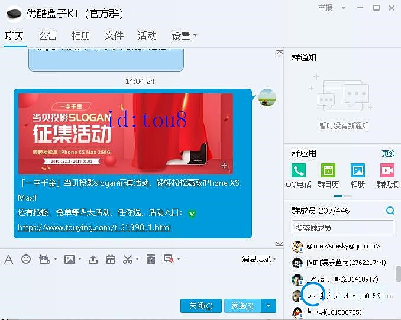Click the zoom icon on image
The width and height of the screenshot is (401, 320).
[224, 166]
